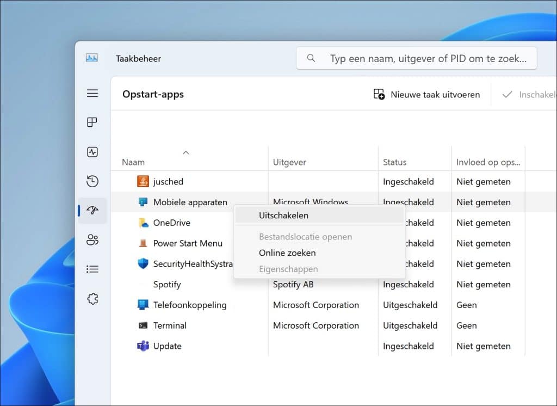Click the OneDrive folder icon
557x406 pixels.
point(143,223)
